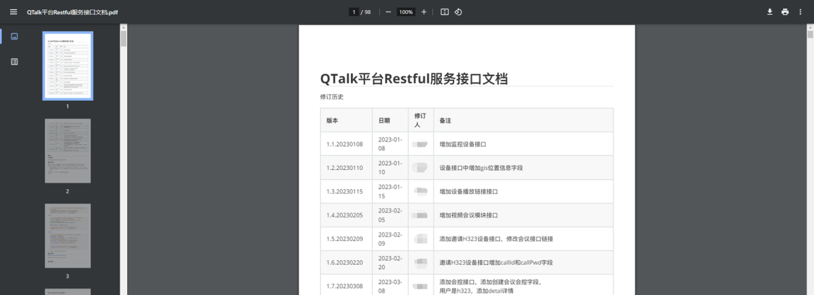
Task: Print the PDF document
Action: point(785,12)
